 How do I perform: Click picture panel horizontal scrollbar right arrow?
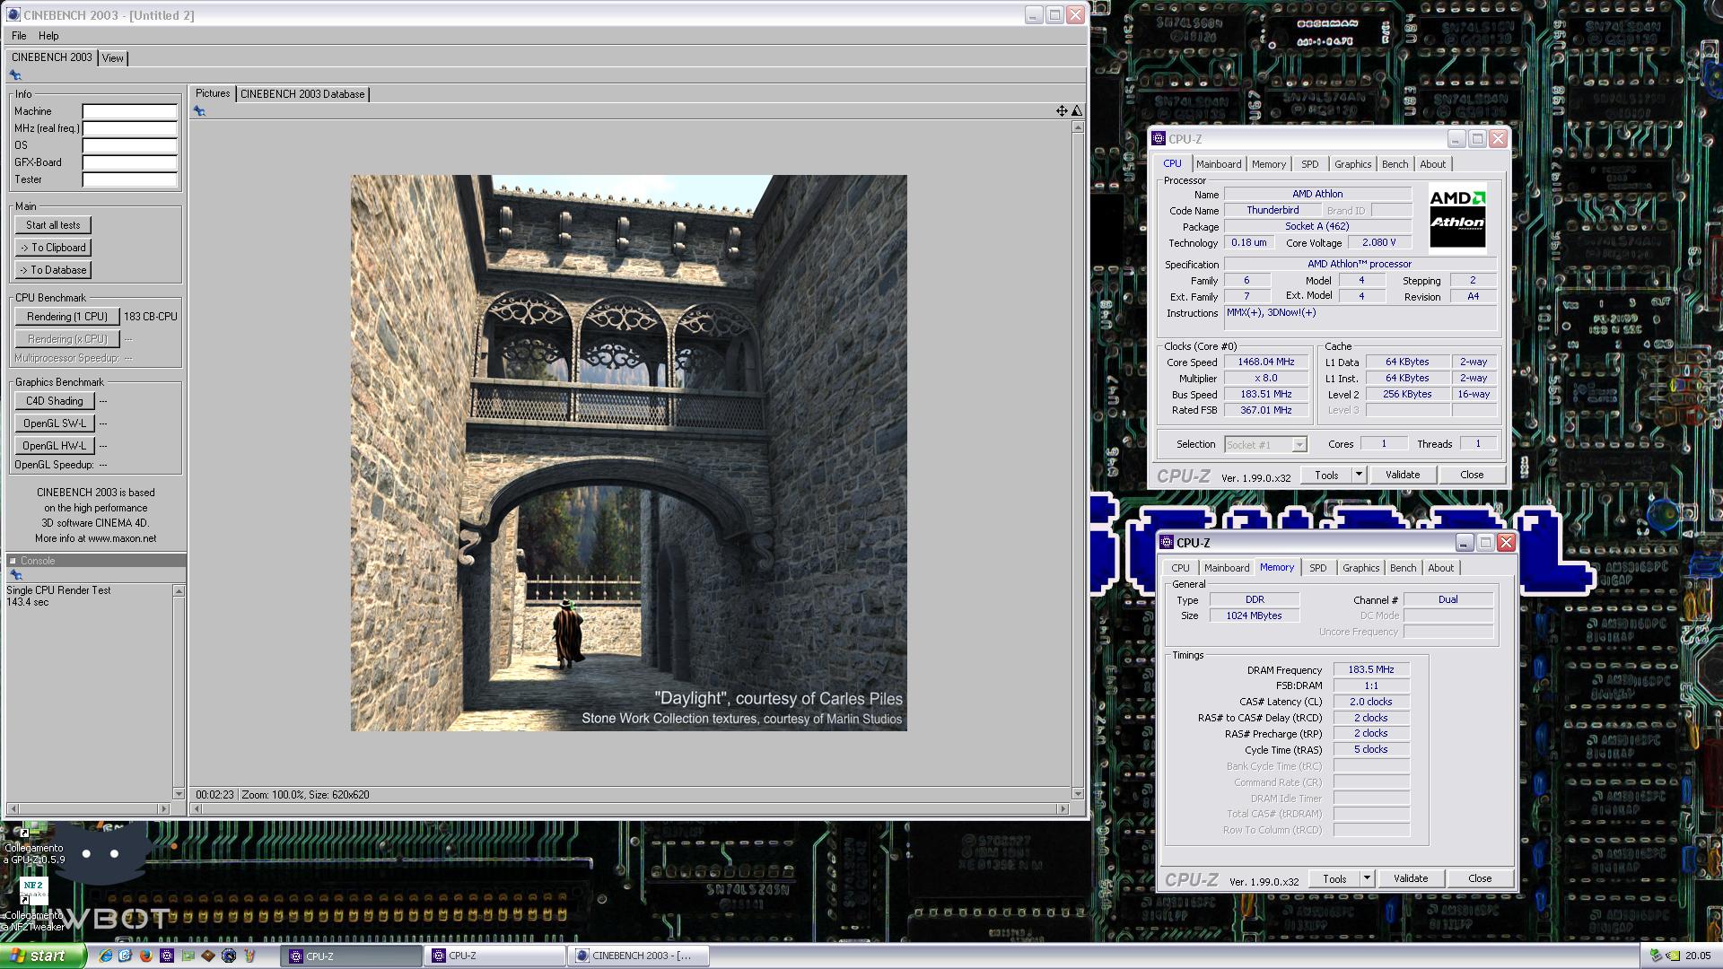[1063, 808]
